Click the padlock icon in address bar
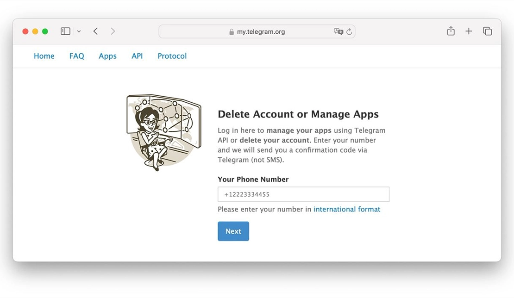Viewport: 514px width, 298px height. point(232,32)
